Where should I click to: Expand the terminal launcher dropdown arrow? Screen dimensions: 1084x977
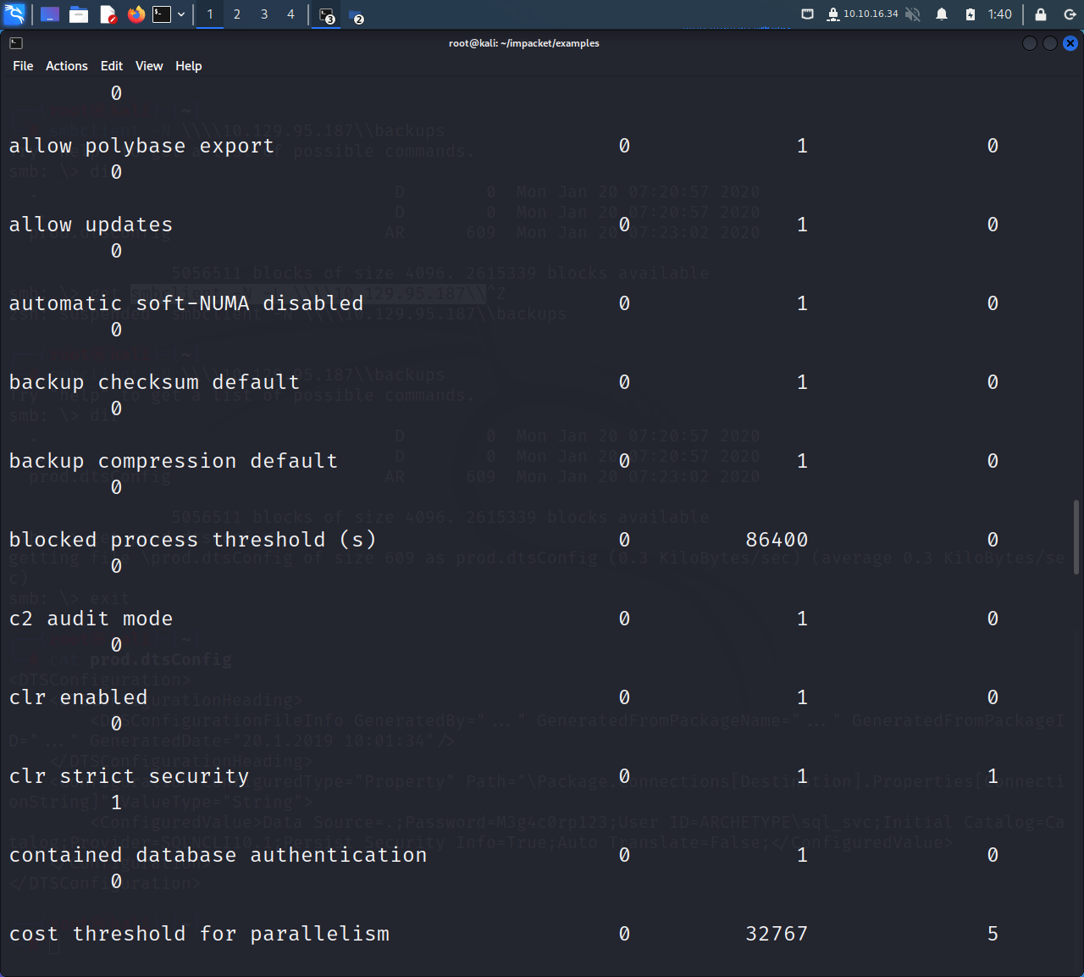181,14
